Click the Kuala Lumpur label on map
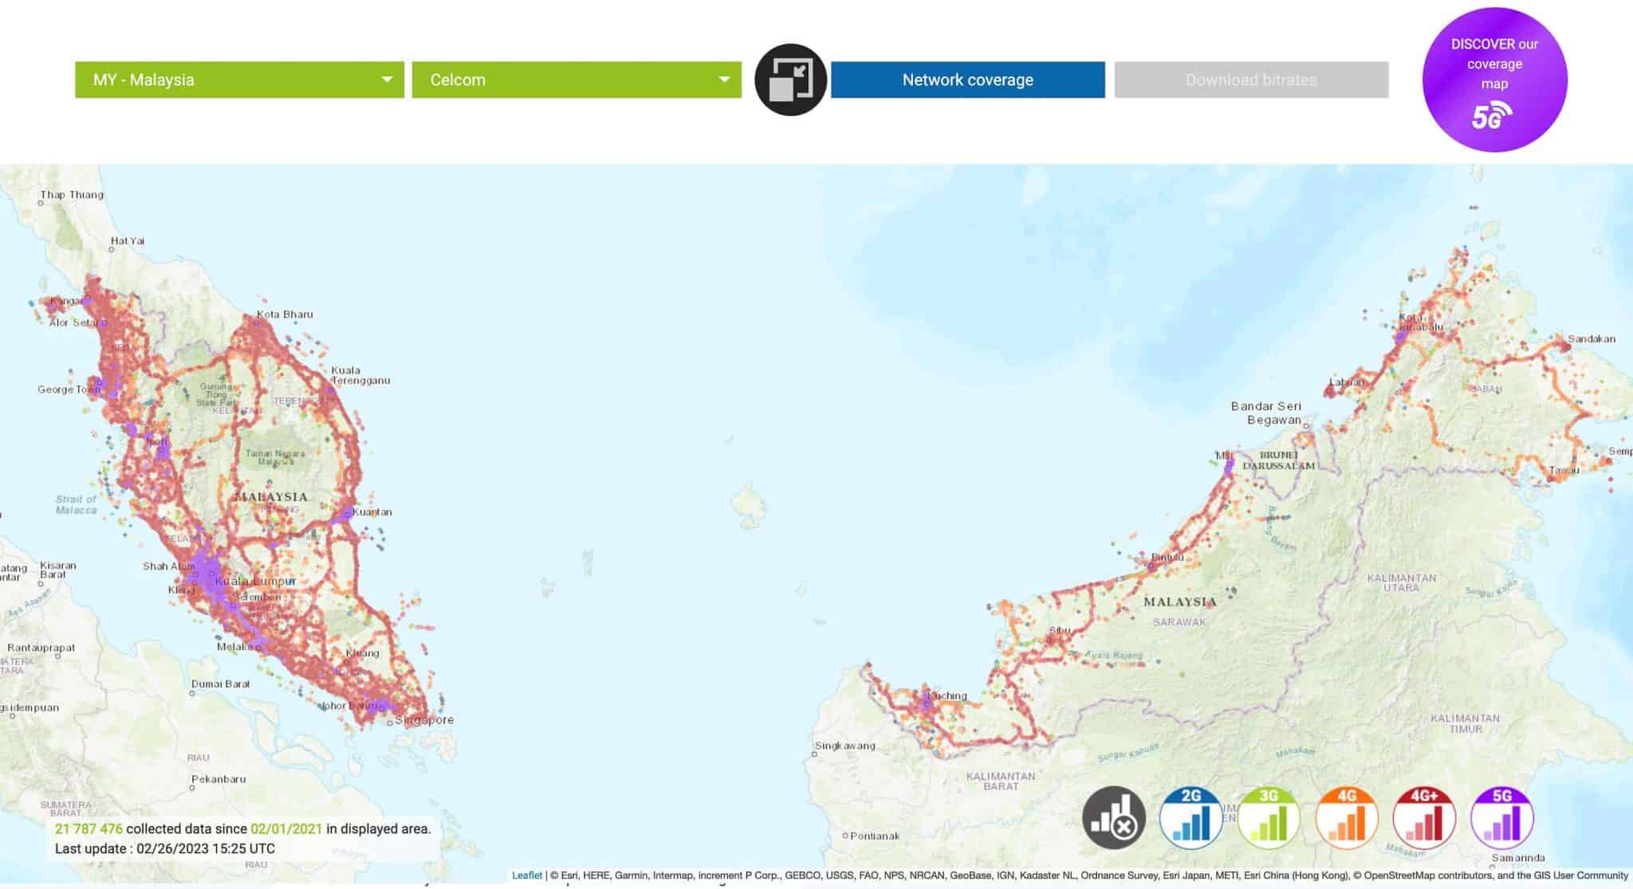 [255, 582]
